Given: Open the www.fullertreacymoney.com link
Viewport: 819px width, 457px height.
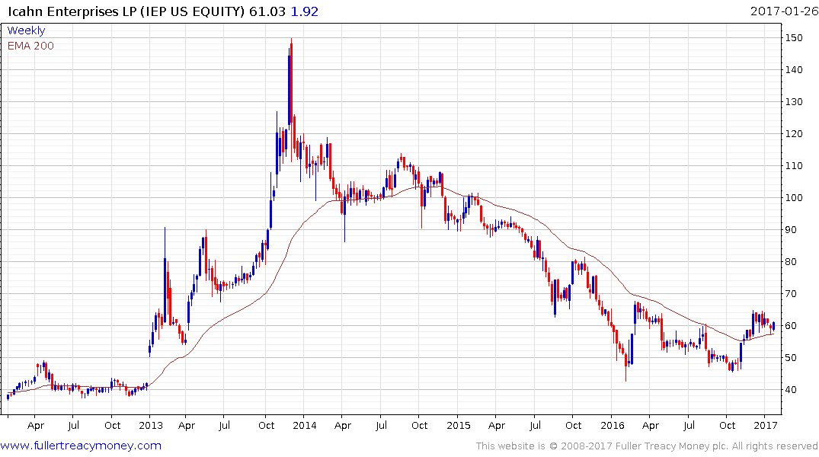Looking at the screenshot, I should pos(81,446).
